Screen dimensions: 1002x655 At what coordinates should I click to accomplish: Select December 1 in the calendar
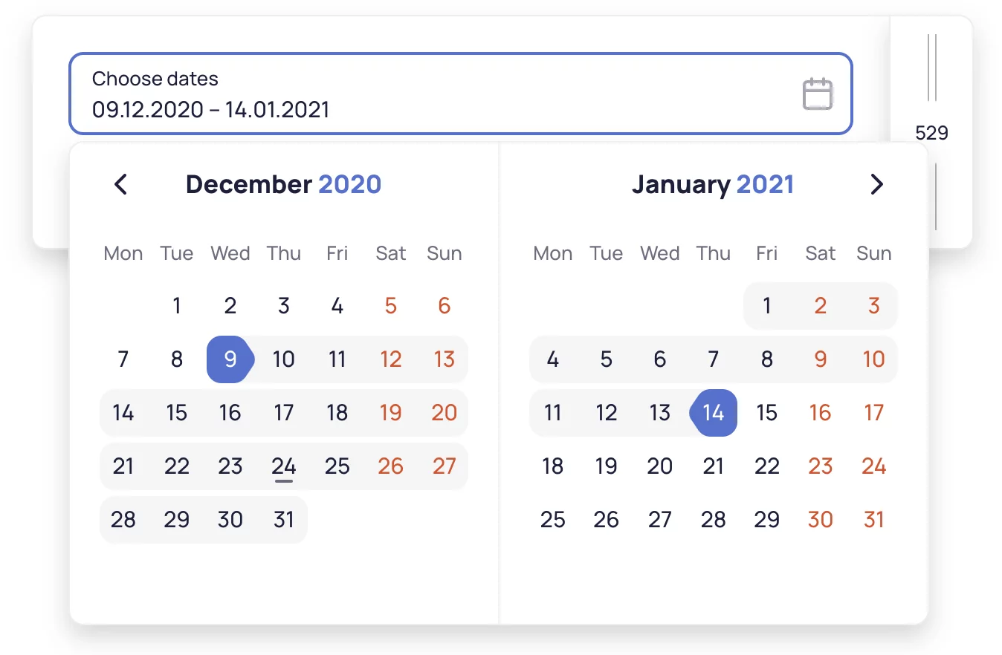coord(177,306)
